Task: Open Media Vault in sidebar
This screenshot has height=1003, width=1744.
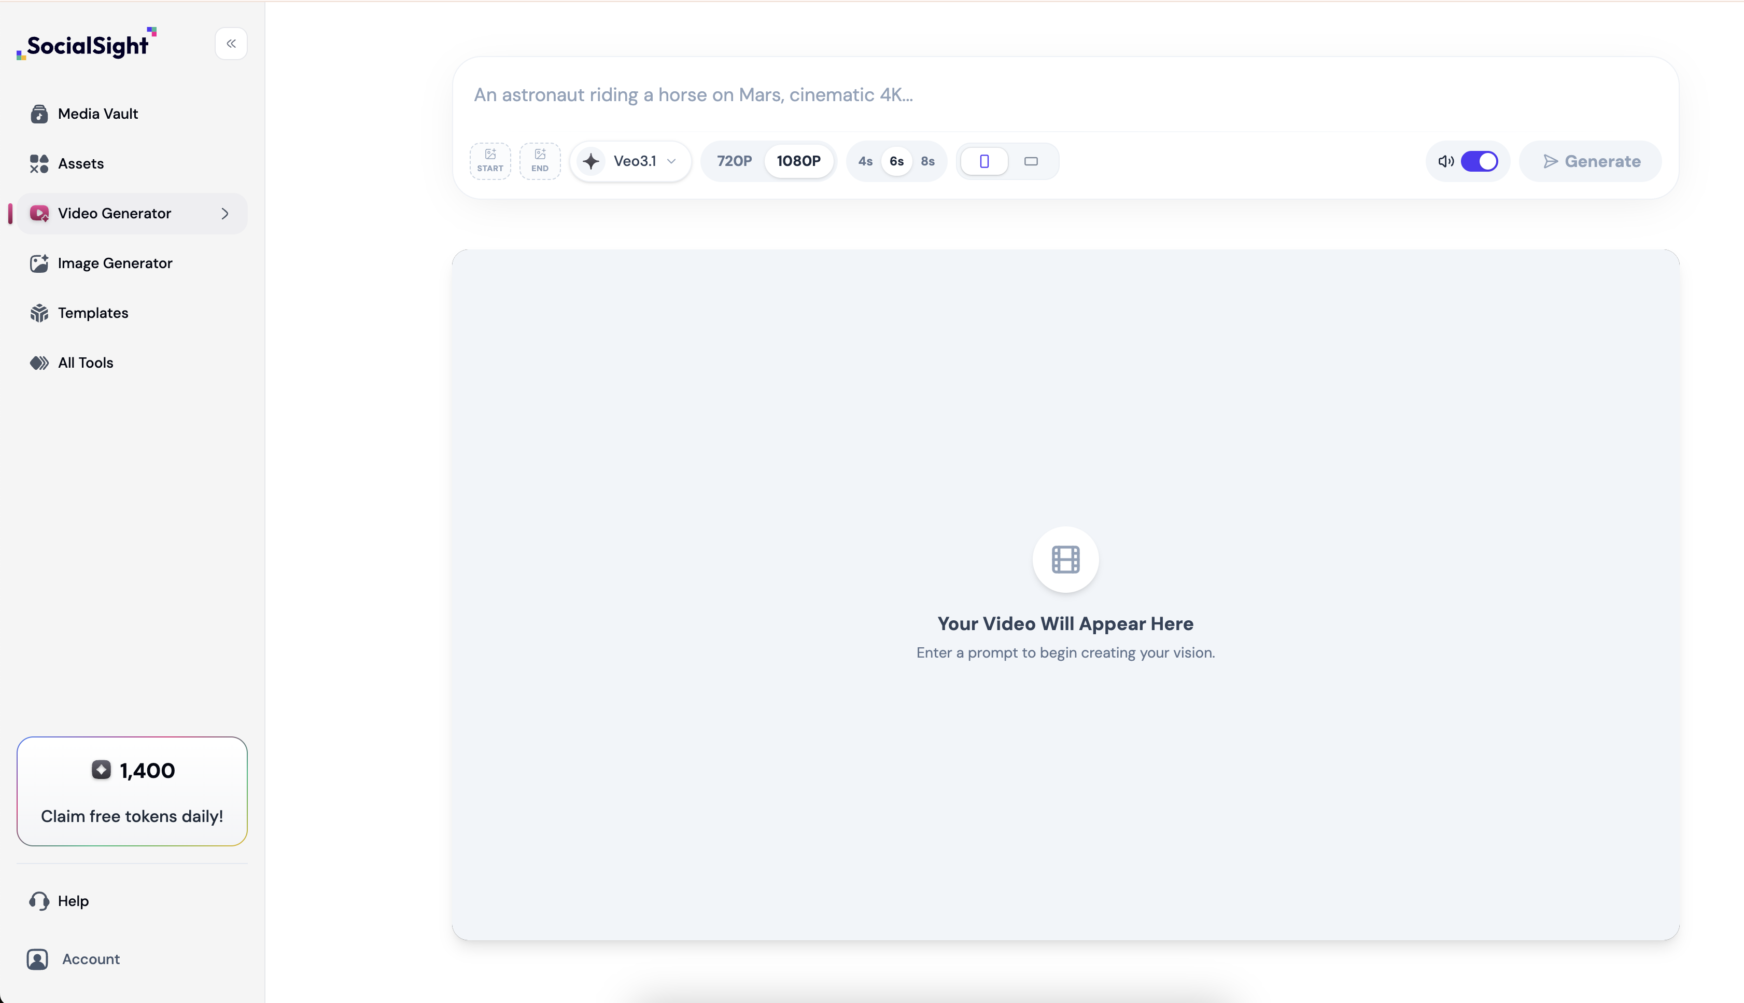Action: pos(98,114)
